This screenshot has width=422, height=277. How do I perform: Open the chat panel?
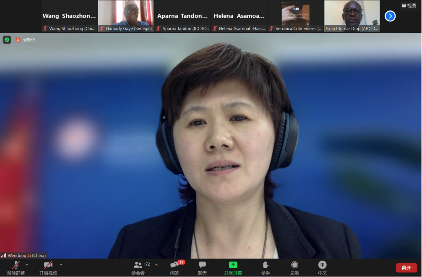coord(202,265)
